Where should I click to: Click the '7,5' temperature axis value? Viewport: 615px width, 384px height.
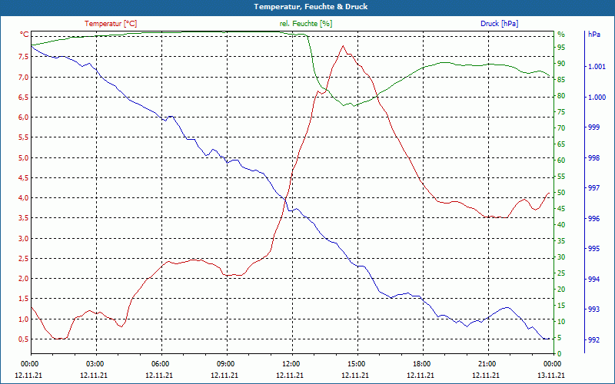[x=24, y=57]
